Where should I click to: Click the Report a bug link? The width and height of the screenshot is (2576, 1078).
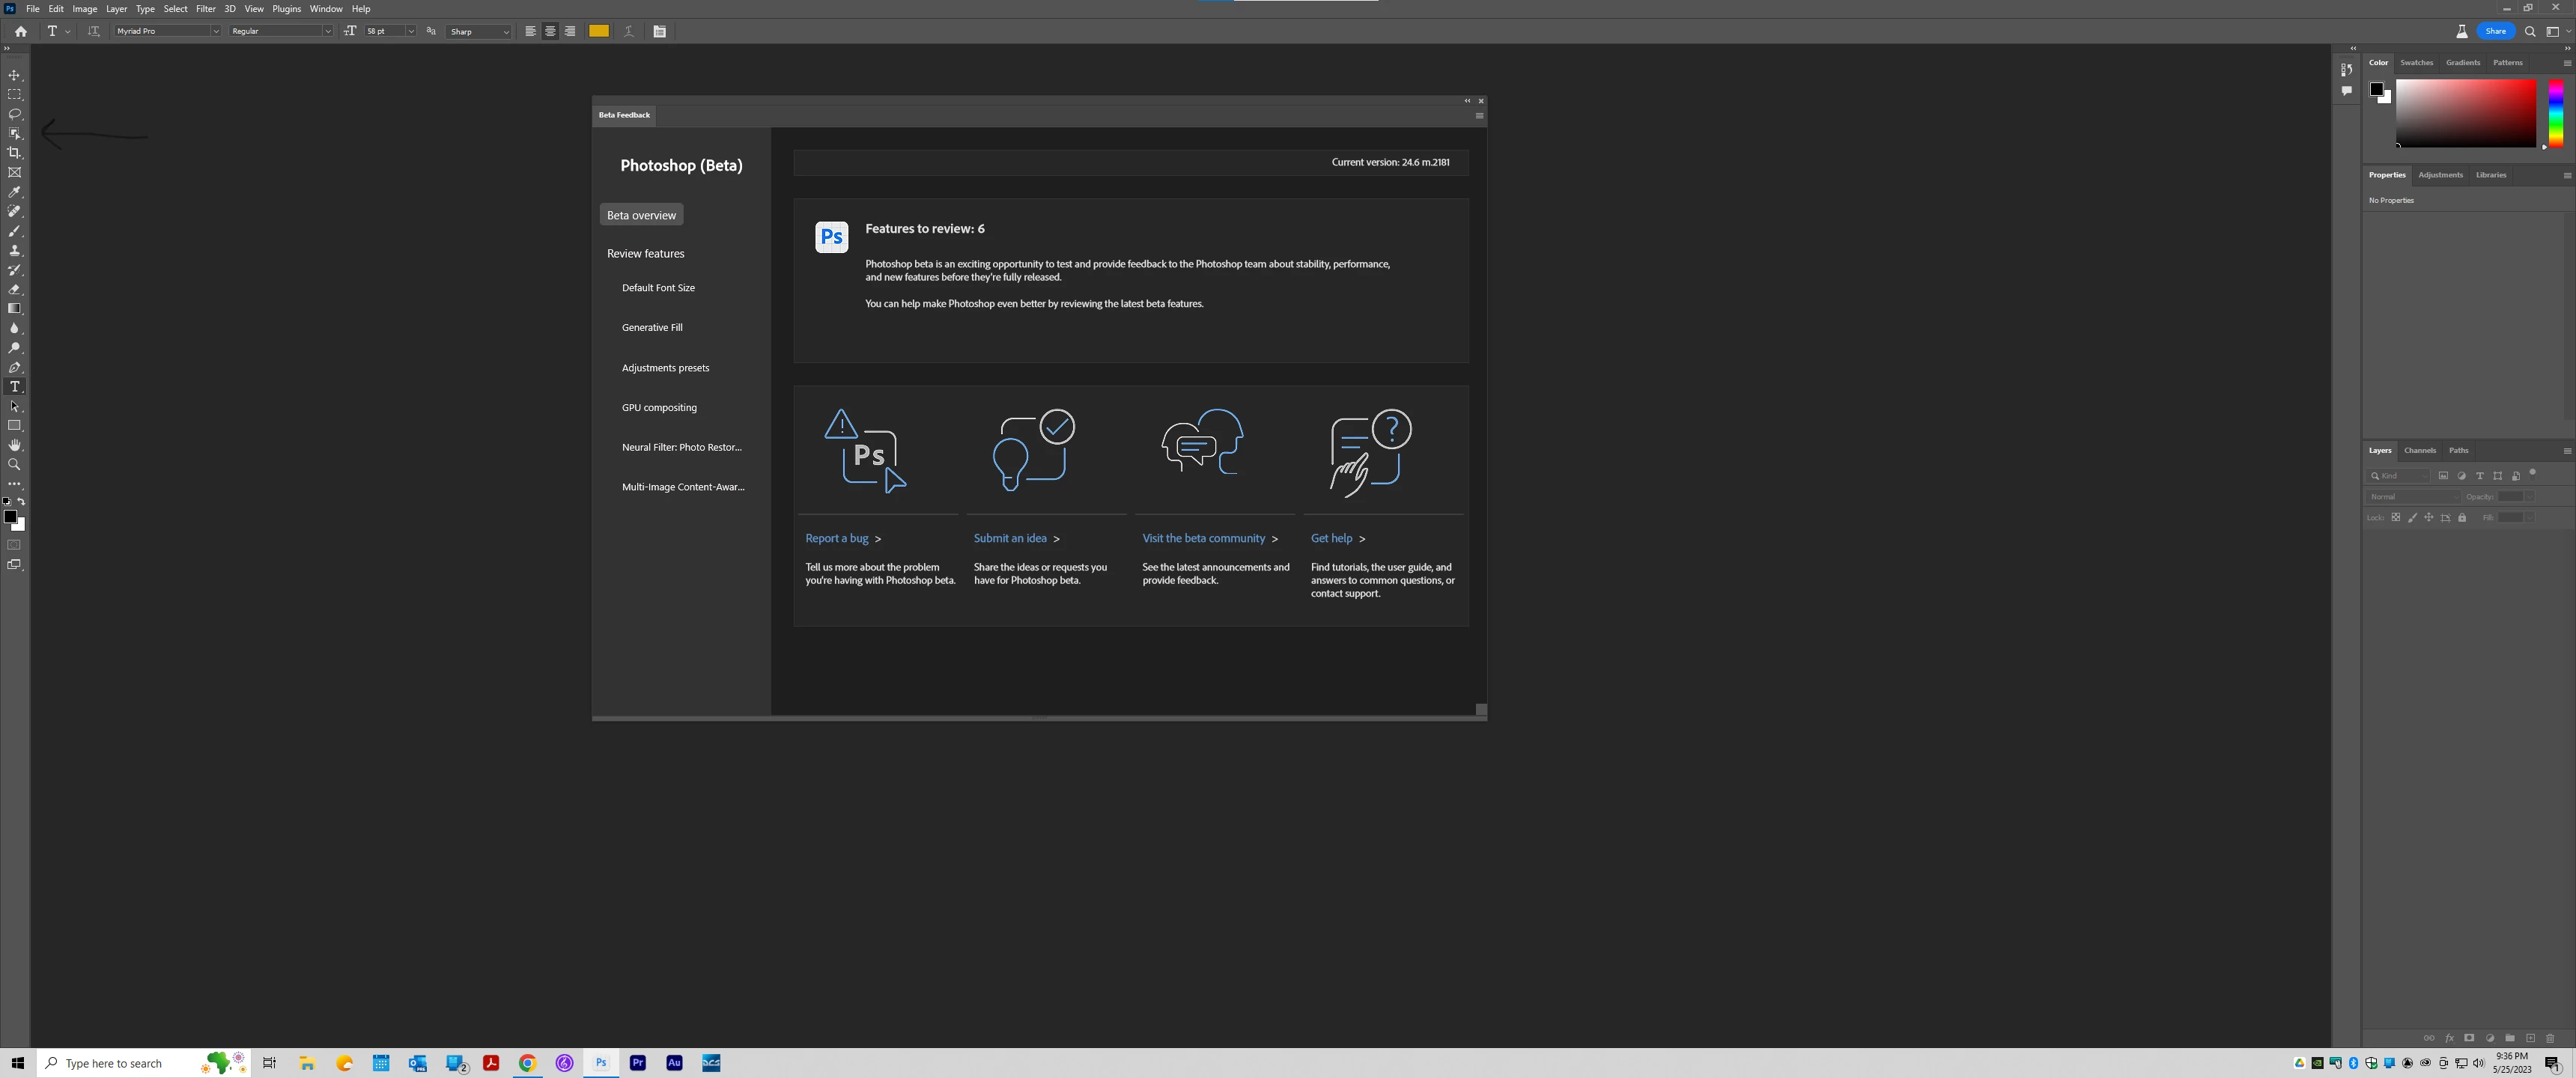(x=836, y=538)
